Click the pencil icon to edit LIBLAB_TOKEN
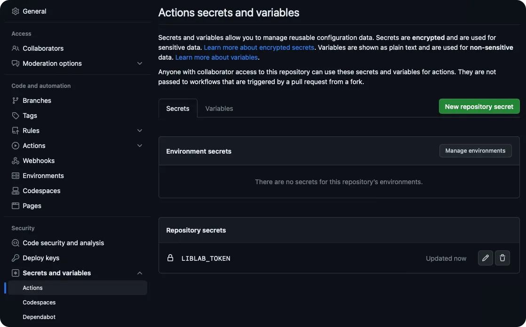 tap(485, 257)
